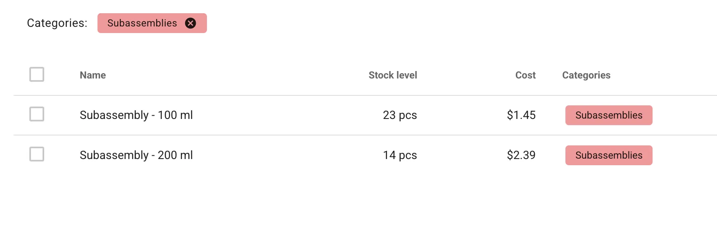Click Subassemblies tag in 200 ml row
The image size is (717, 228).
point(608,155)
